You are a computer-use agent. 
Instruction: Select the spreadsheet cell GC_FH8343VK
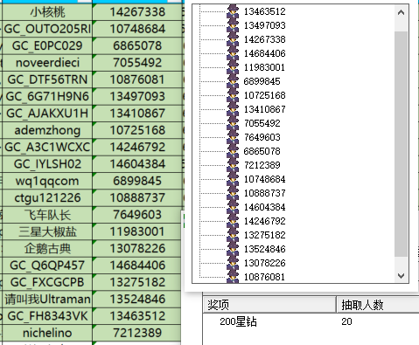pos(47,316)
